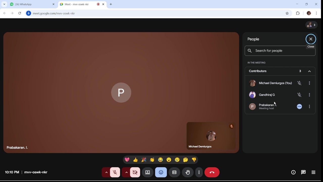This screenshot has width=323, height=182.
Task: Turn on closed captions
Action: (x=174, y=172)
